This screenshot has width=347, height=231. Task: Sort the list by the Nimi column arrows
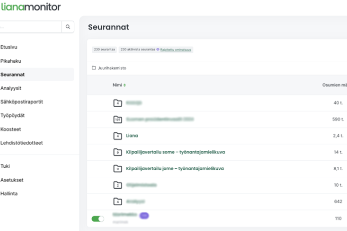[125, 85]
